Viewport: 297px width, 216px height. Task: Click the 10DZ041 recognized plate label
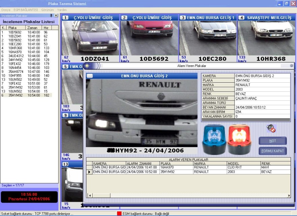(x=95, y=59)
